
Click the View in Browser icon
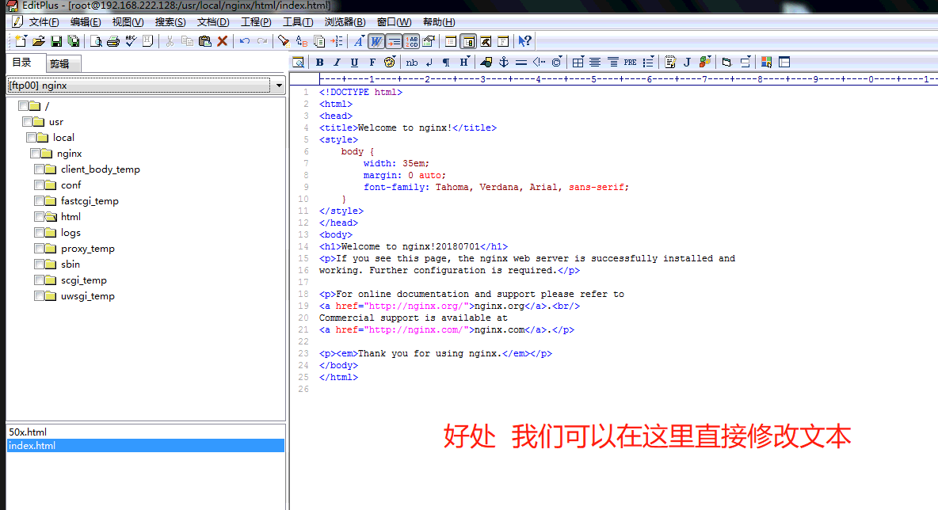[x=298, y=63]
